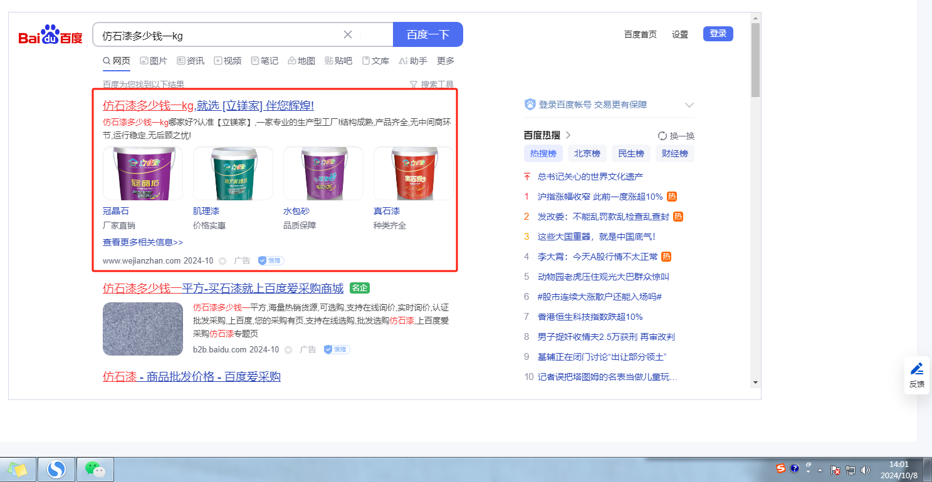Open hot search 动物园老虎压住观光大巴群众惊叫
This screenshot has height=482, width=932.
coord(604,277)
